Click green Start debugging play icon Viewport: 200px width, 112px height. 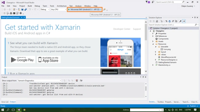[69, 10]
